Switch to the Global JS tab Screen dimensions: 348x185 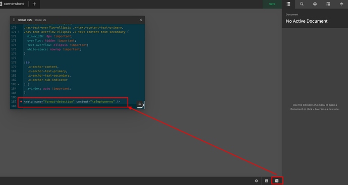(40, 20)
